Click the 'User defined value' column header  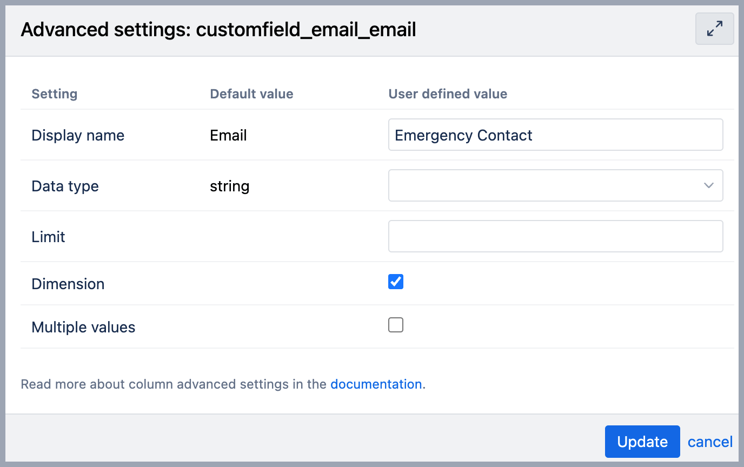point(448,94)
